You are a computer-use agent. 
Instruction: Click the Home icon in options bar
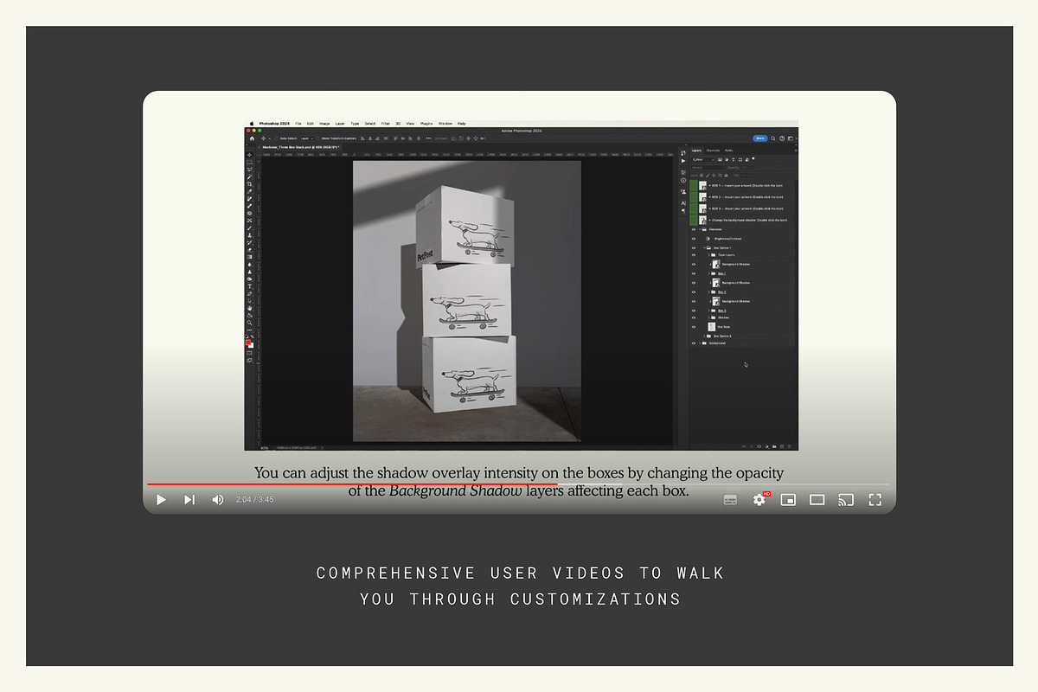(x=252, y=138)
